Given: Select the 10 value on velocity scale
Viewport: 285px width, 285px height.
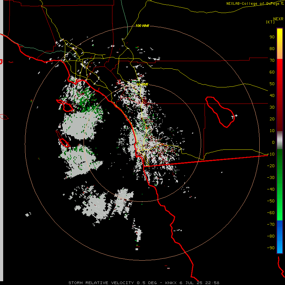Looking at the screenshot, I should pos(272,131).
